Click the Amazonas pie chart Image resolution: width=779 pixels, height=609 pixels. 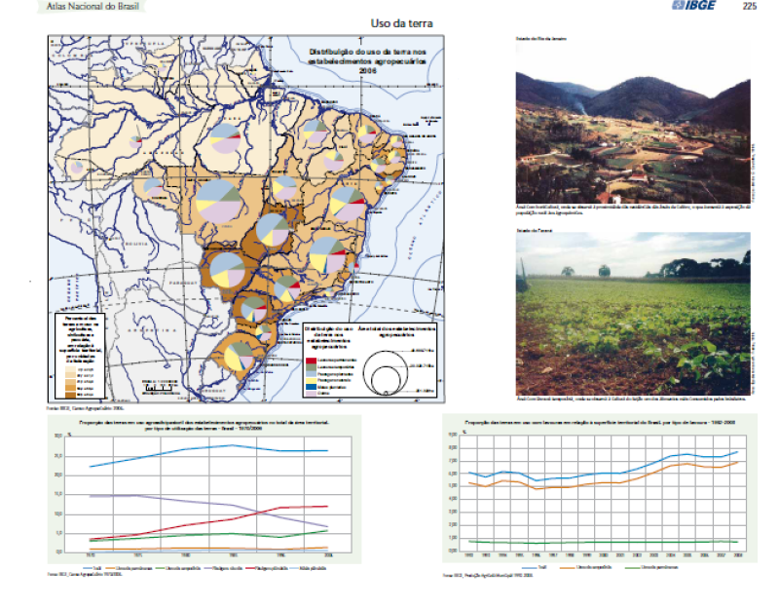pyautogui.click(x=135, y=142)
